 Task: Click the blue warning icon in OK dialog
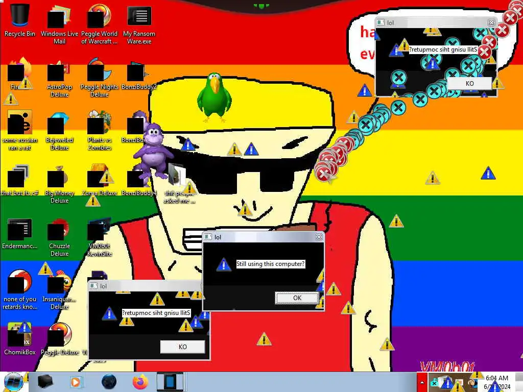point(224,264)
